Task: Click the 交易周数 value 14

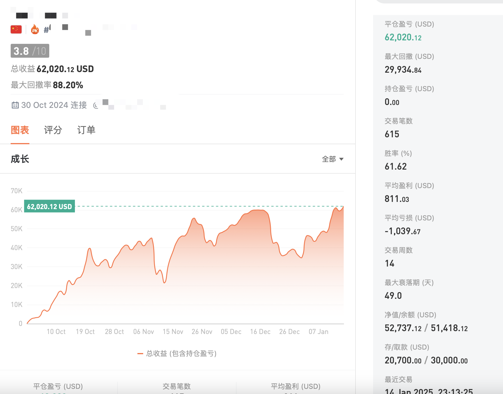Action: [x=389, y=263]
